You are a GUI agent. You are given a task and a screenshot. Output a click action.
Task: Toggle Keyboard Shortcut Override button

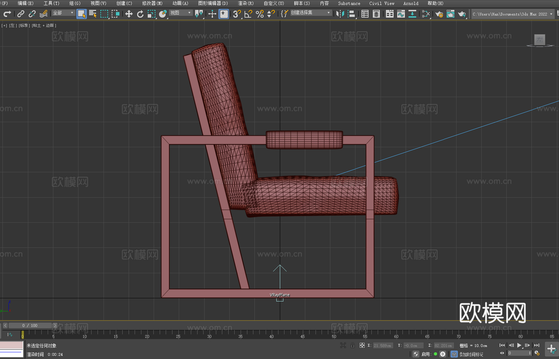click(x=224, y=14)
